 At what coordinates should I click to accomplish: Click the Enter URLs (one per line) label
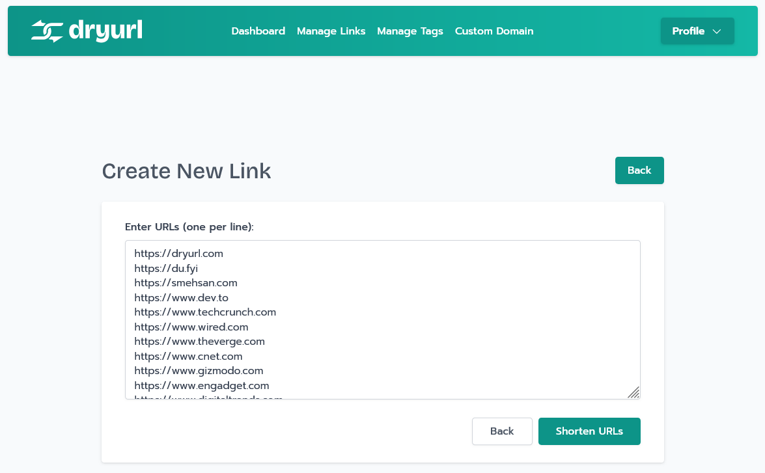(189, 227)
